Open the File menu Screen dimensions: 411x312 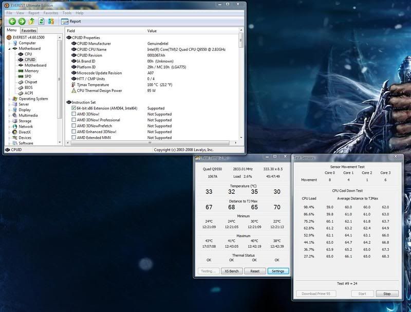point(9,13)
